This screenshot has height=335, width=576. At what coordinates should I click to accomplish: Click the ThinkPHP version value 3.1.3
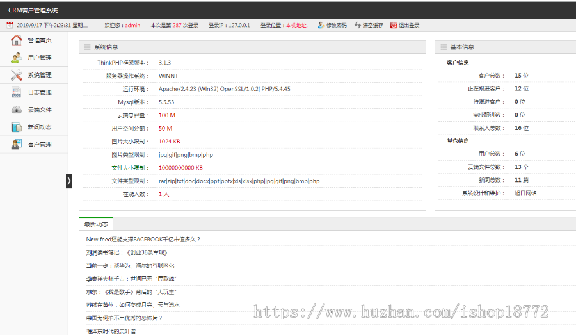[164, 63]
